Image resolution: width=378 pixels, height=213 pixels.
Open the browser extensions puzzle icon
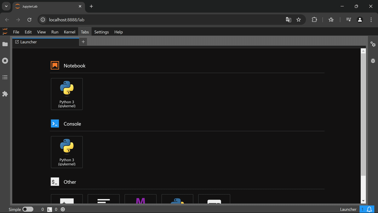[x=314, y=20]
